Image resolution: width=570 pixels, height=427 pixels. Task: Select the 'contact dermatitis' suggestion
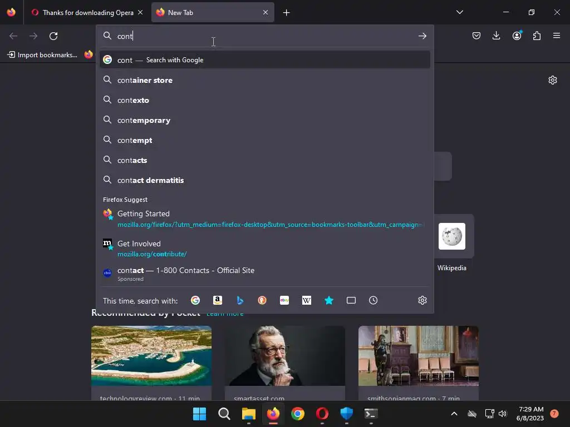click(264, 180)
